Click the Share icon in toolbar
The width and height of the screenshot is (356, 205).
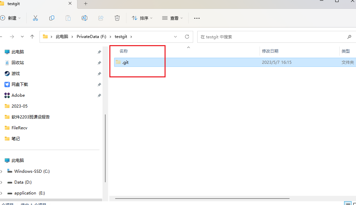(x=101, y=18)
